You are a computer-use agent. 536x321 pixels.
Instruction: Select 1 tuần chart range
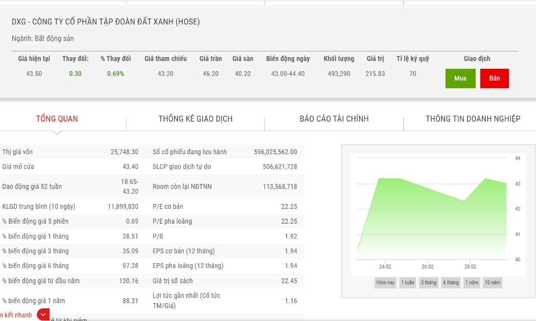click(407, 282)
